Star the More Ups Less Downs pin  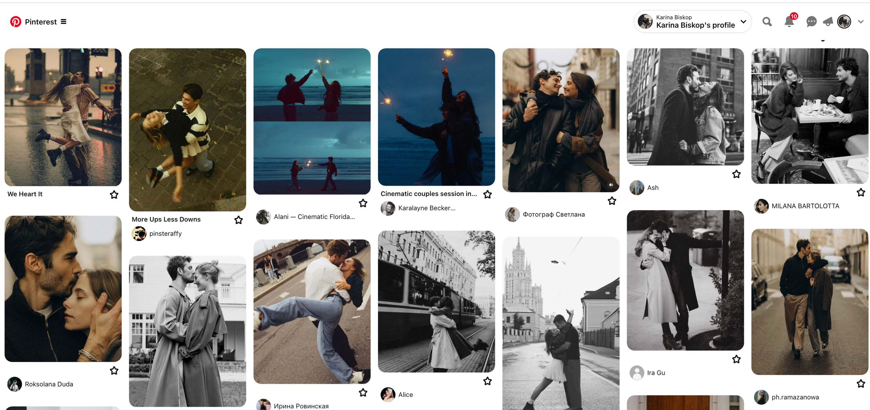point(239,220)
